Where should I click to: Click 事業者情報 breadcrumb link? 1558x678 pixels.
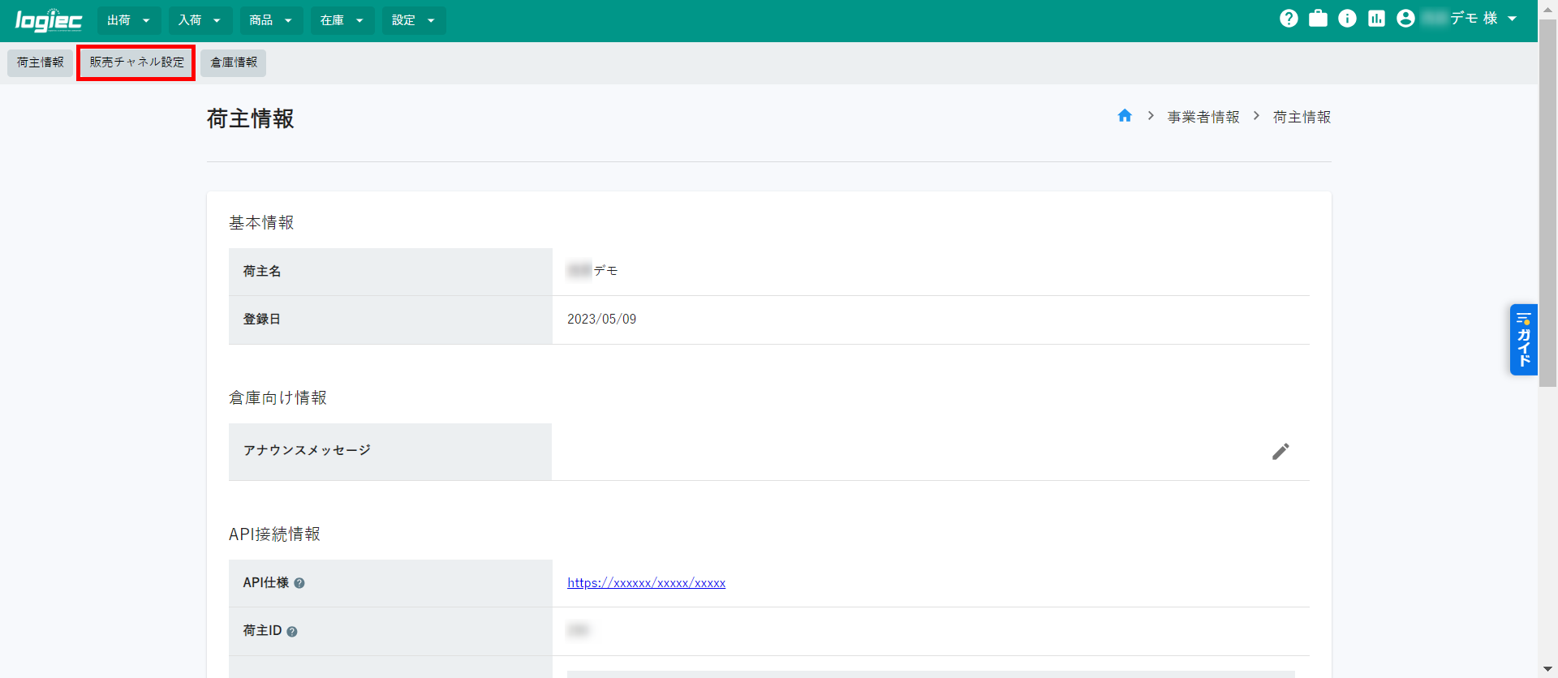pos(1203,118)
